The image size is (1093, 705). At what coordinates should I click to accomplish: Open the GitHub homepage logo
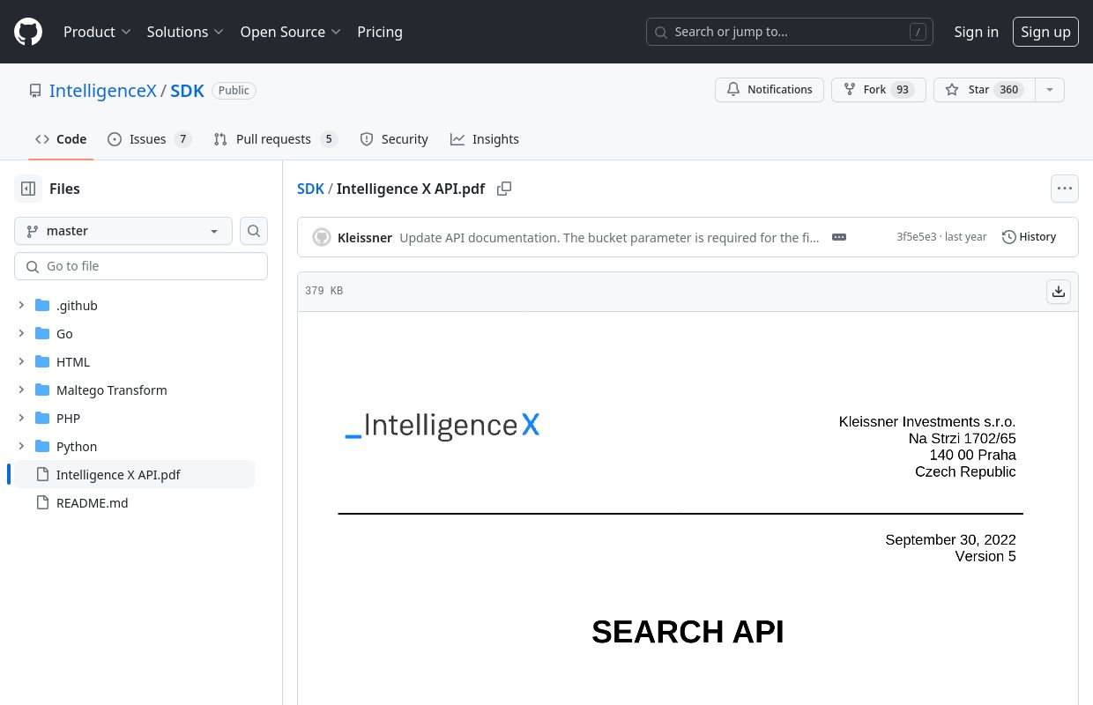28,32
